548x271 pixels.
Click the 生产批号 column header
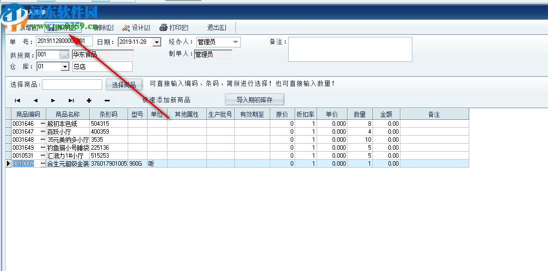click(x=220, y=114)
